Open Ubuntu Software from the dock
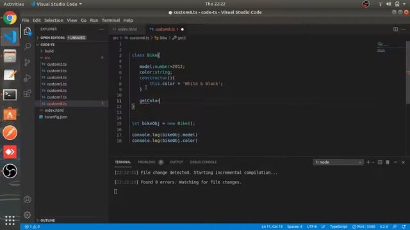The height and width of the screenshot is (230, 410). click(10, 114)
